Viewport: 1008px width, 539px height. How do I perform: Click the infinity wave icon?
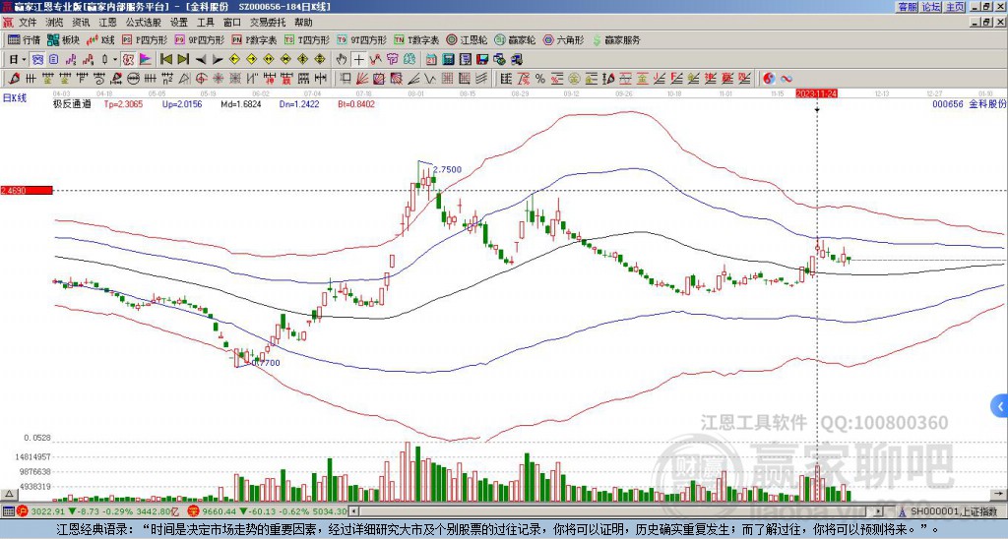pos(787,79)
